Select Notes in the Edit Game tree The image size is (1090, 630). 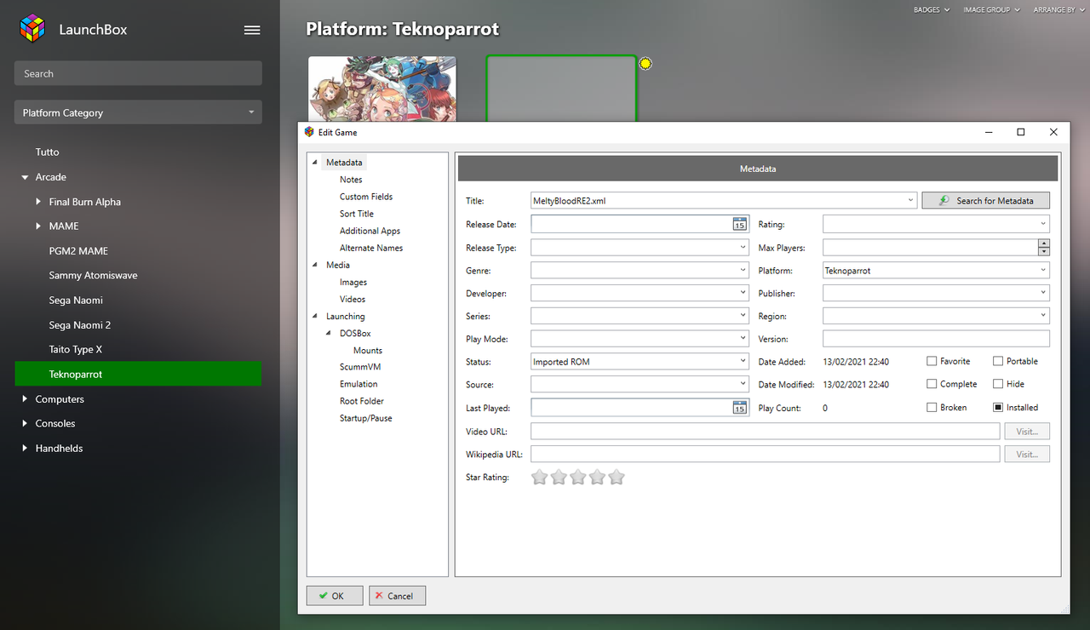click(x=351, y=180)
